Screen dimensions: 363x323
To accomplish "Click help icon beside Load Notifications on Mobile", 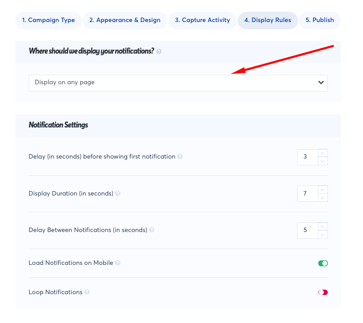I will pos(118,263).
